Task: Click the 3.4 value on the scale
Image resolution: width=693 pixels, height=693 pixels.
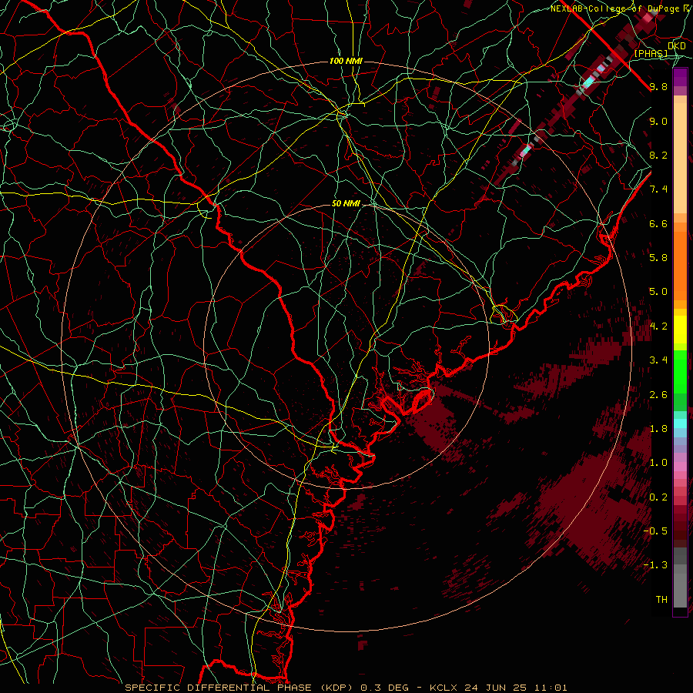Action: (x=658, y=360)
